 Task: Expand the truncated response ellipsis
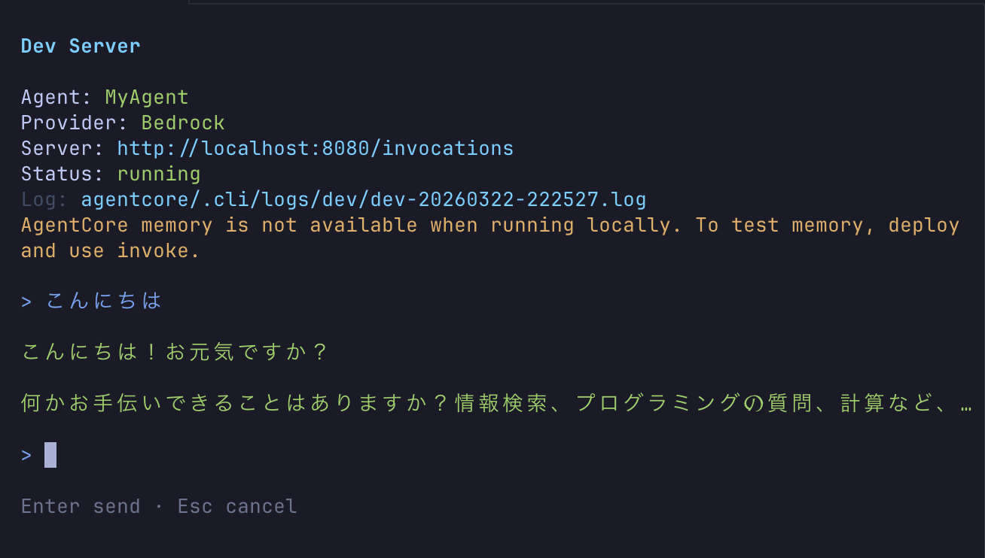point(966,404)
